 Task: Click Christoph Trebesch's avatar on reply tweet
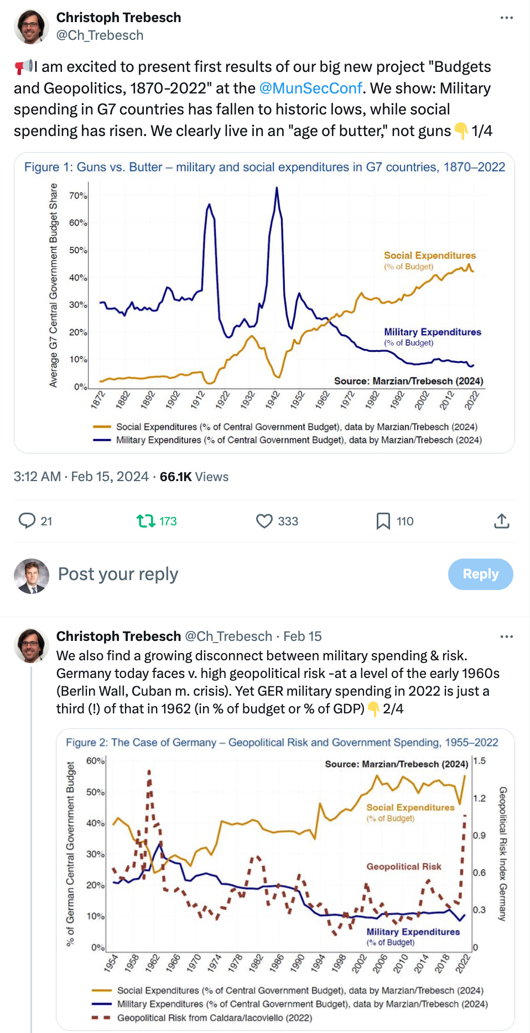pyautogui.click(x=32, y=645)
